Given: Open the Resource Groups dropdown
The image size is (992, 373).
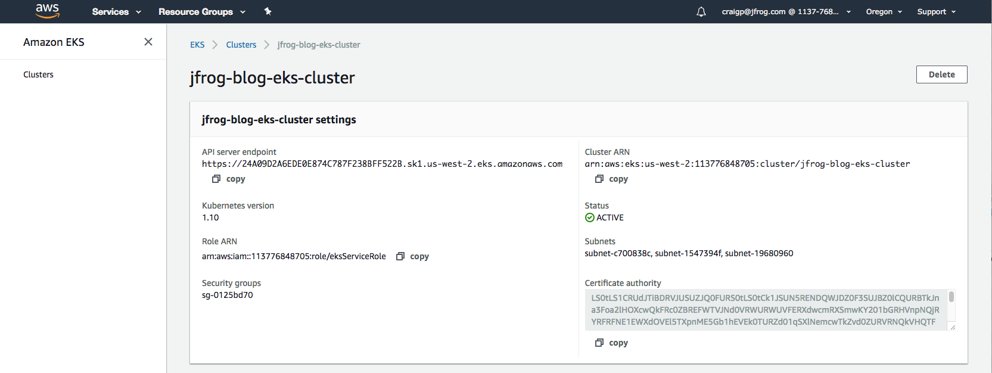Looking at the screenshot, I should [x=202, y=12].
